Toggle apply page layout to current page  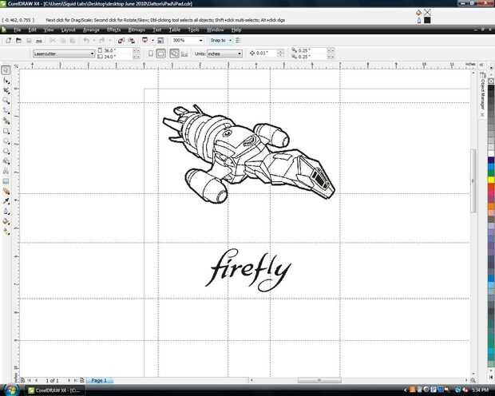click(184, 54)
